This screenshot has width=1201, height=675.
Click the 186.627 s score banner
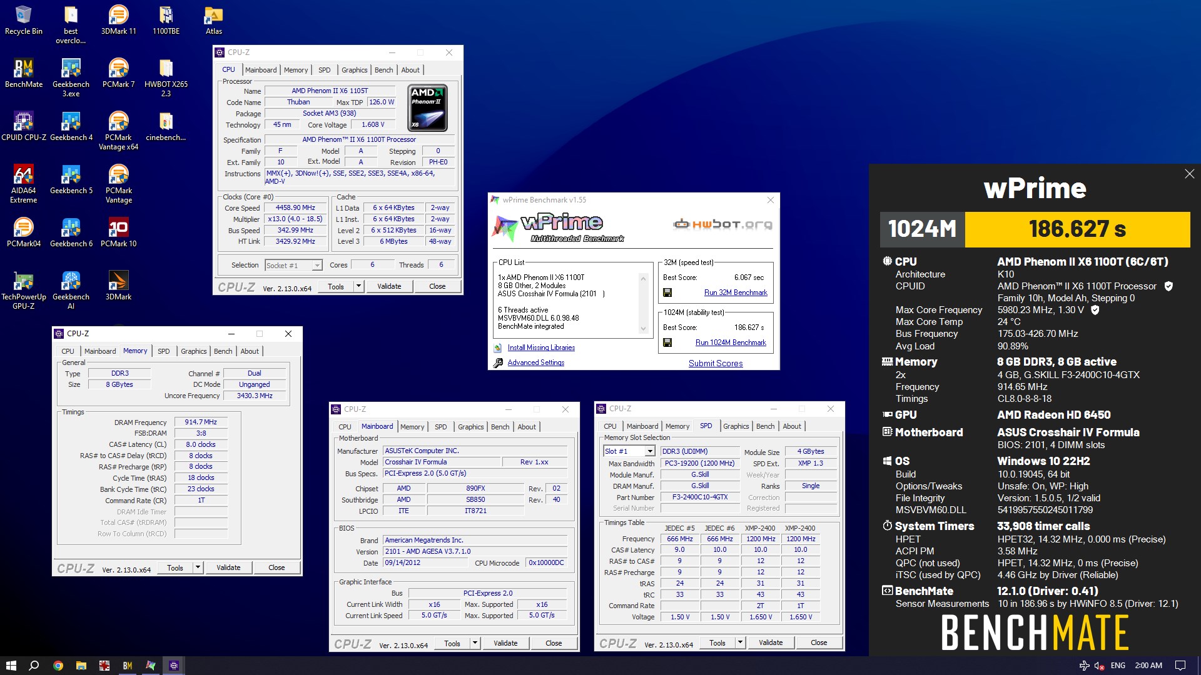[1077, 229]
